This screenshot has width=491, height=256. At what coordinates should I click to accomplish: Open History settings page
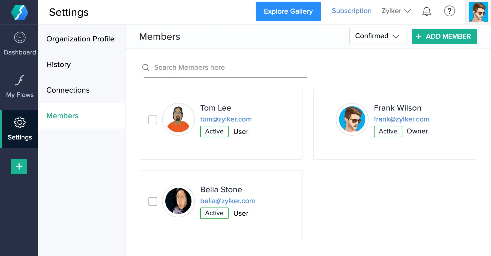coord(59,65)
